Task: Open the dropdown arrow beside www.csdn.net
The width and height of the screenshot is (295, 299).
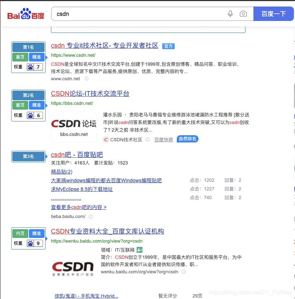Action: coord(86,79)
